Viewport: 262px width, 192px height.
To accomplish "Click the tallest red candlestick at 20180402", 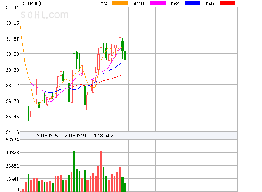I will point(101,35).
